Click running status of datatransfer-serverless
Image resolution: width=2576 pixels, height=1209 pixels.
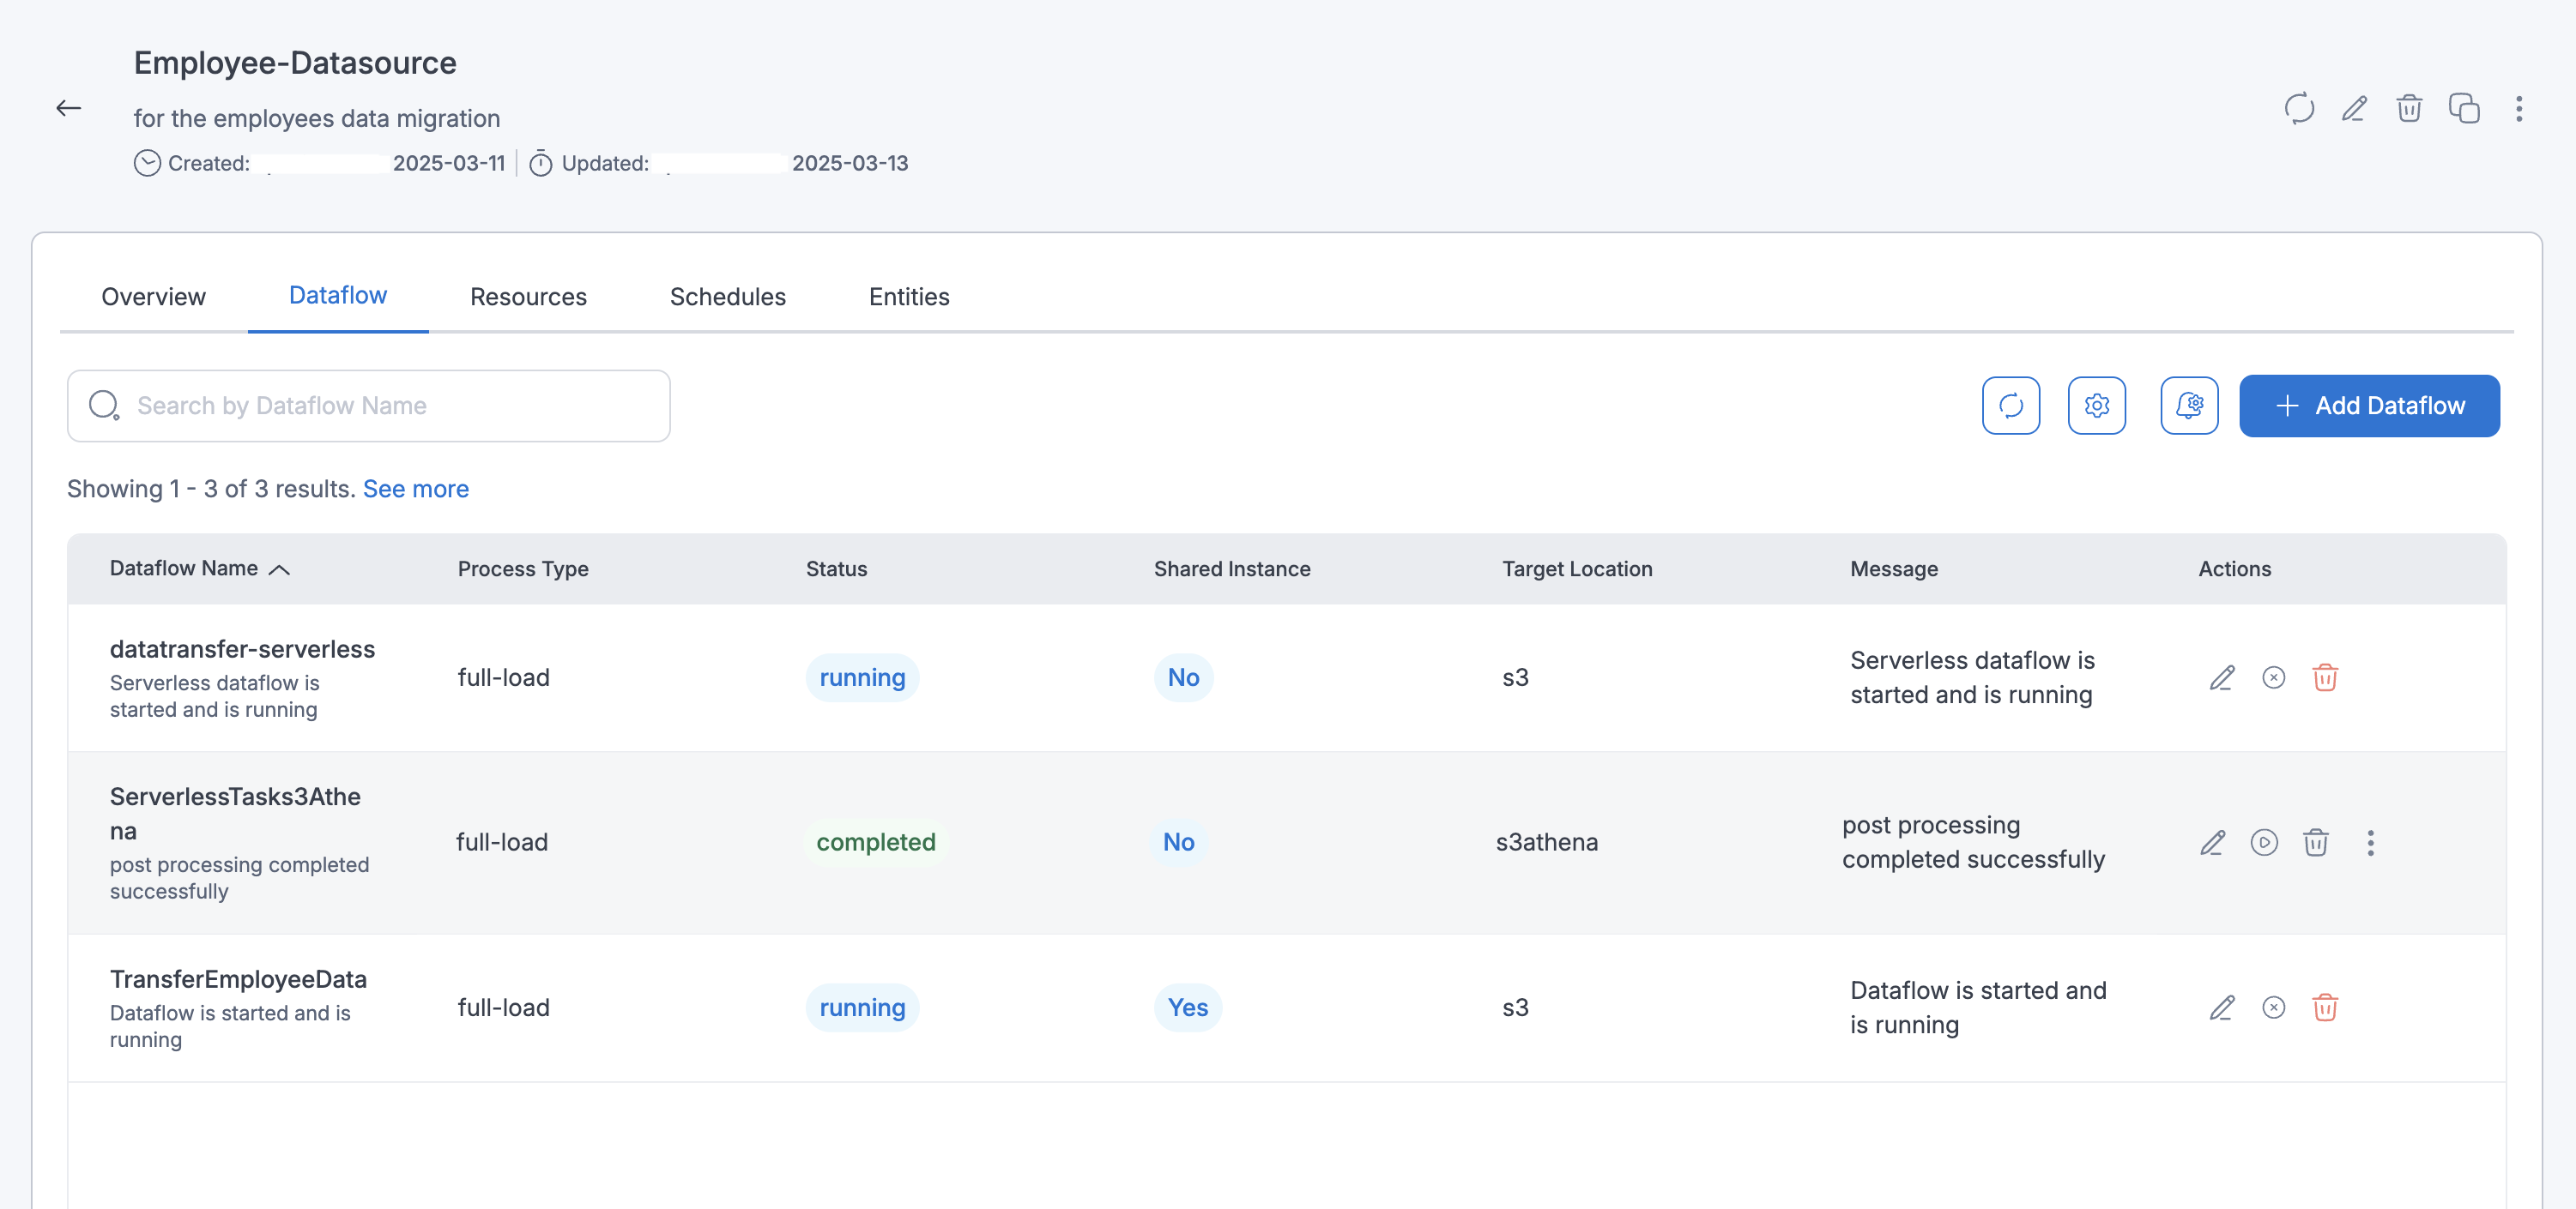tap(862, 677)
